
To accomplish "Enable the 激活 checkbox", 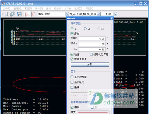I will (x=72, y=87).
